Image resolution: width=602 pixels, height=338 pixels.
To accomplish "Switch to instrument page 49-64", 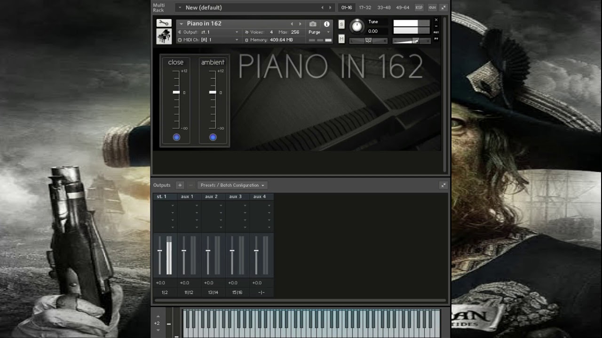I will (403, 8).
